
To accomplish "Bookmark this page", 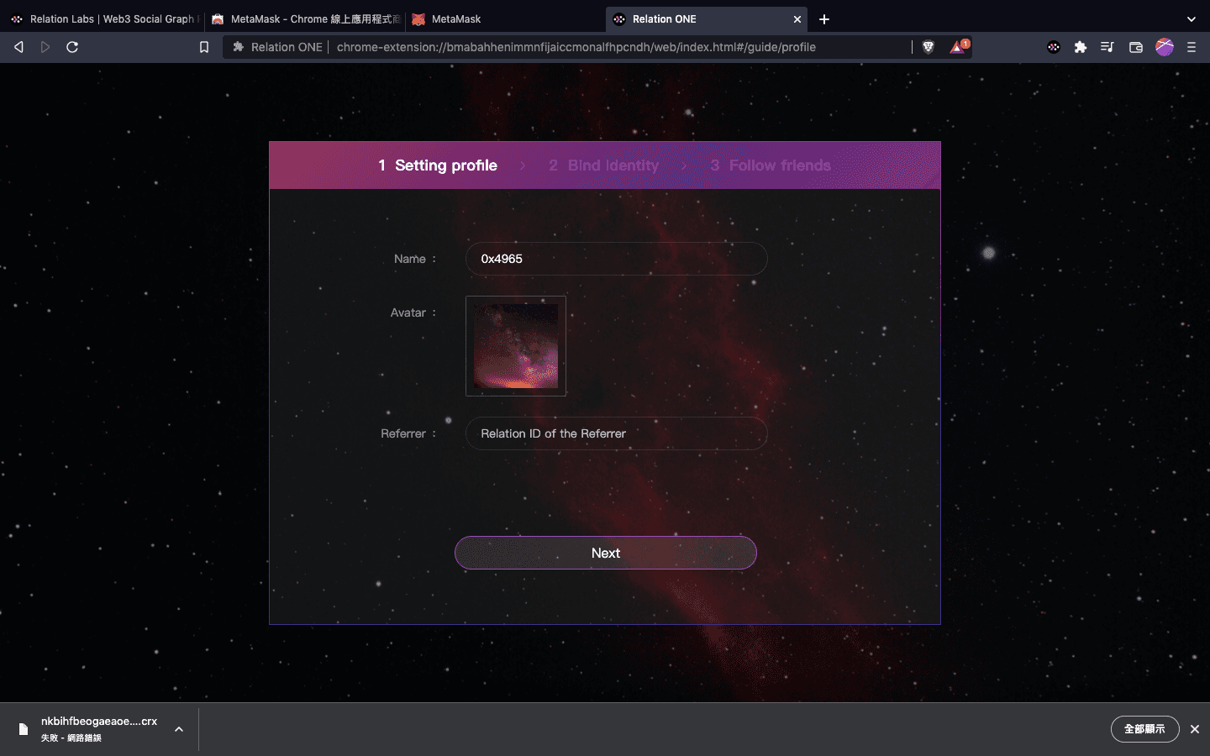I will click(204, 47).
